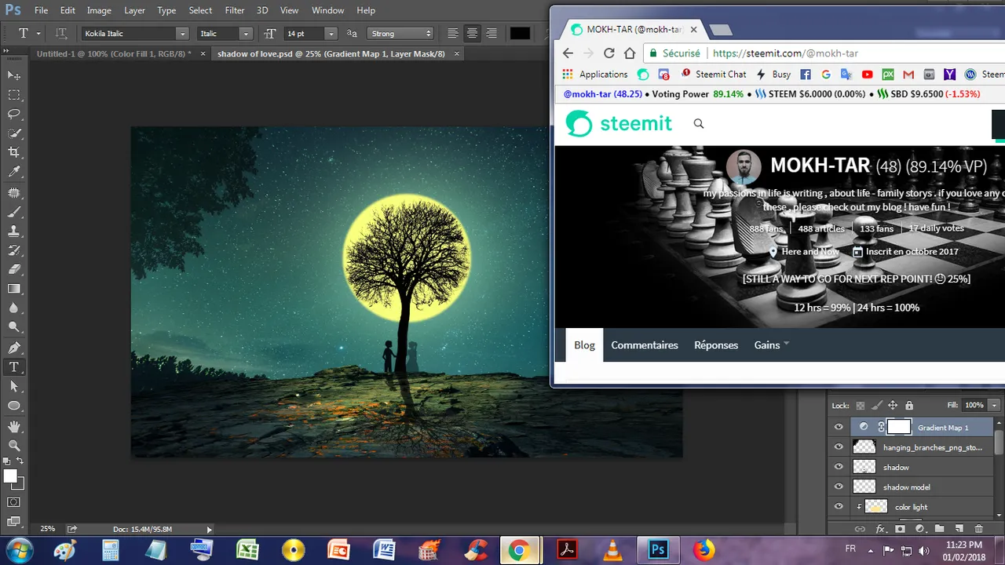Viewport: 1005px width, 565px height.
Task: Click the Chrome address bar
Action: coord(824,53)
